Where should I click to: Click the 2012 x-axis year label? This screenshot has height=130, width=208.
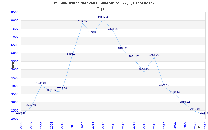82,125
